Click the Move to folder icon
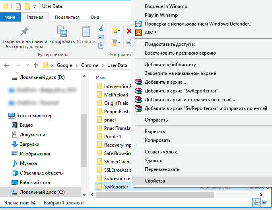Screen dimensions: 272x210 114,31
